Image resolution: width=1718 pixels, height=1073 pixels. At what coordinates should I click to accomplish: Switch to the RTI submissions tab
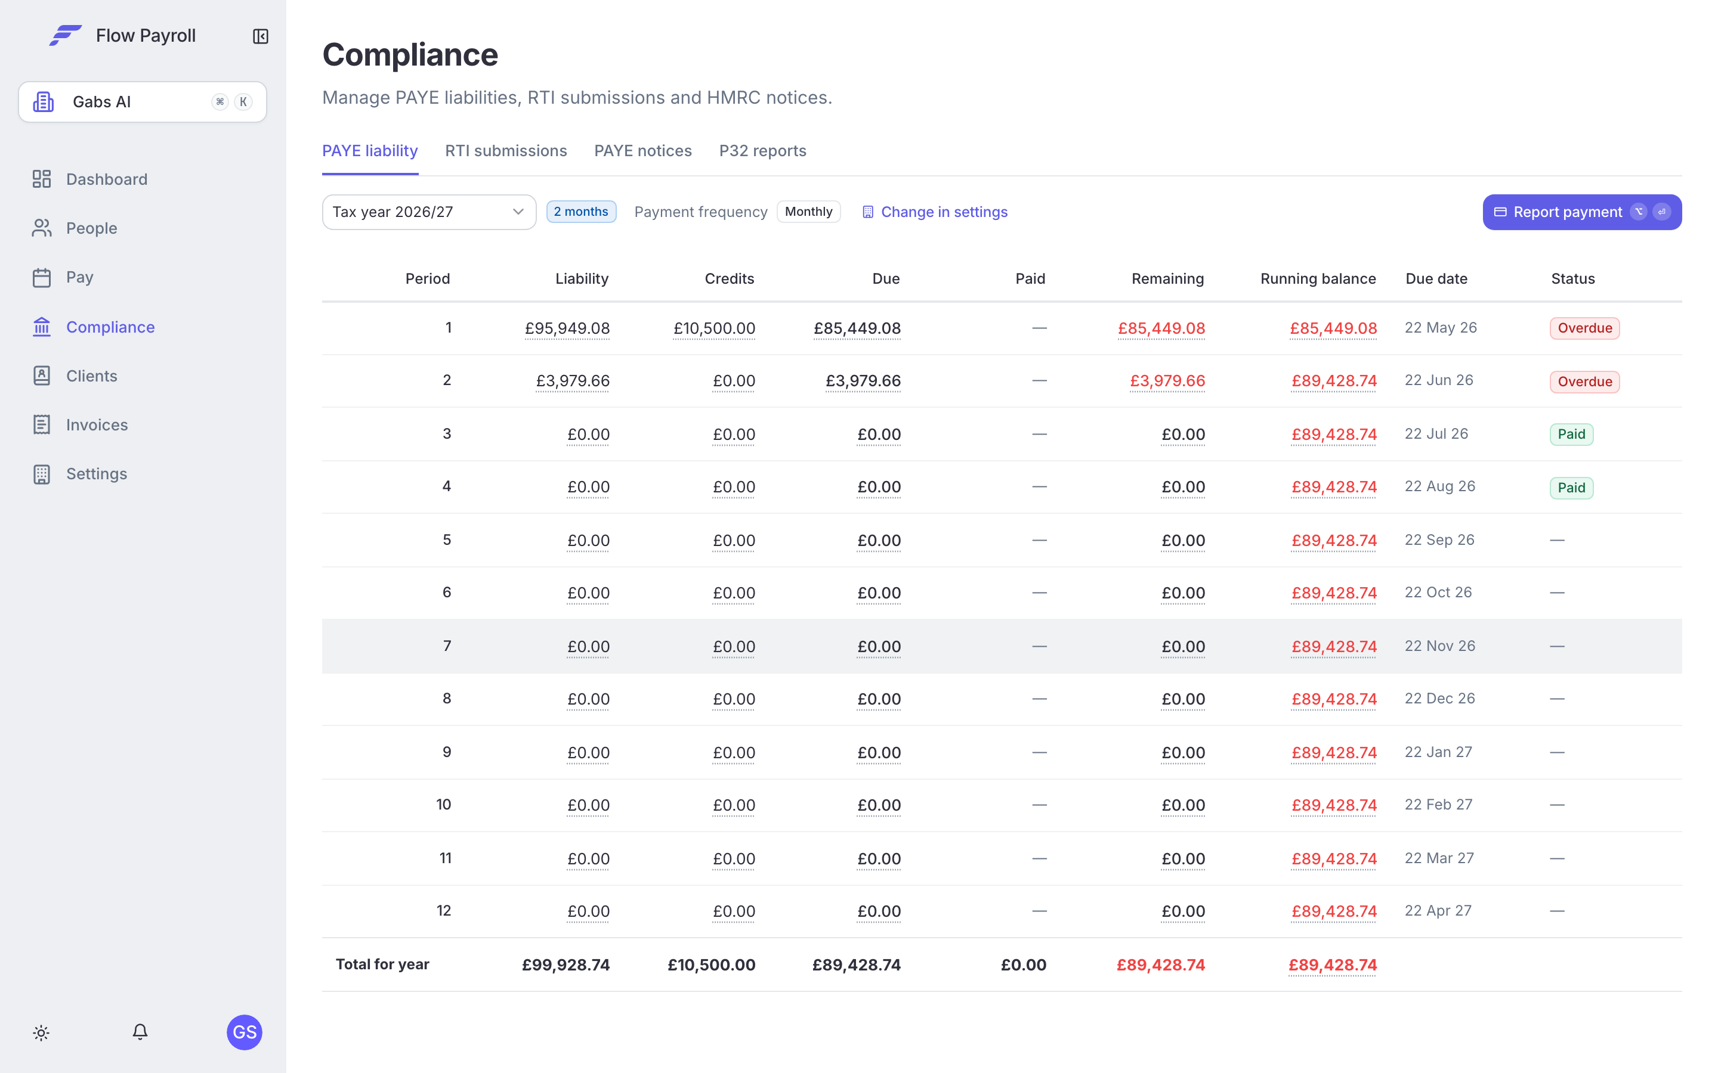(x=506, y=151)
